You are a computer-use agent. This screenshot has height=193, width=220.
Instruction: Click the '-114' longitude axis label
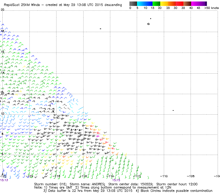coord(110,176)
